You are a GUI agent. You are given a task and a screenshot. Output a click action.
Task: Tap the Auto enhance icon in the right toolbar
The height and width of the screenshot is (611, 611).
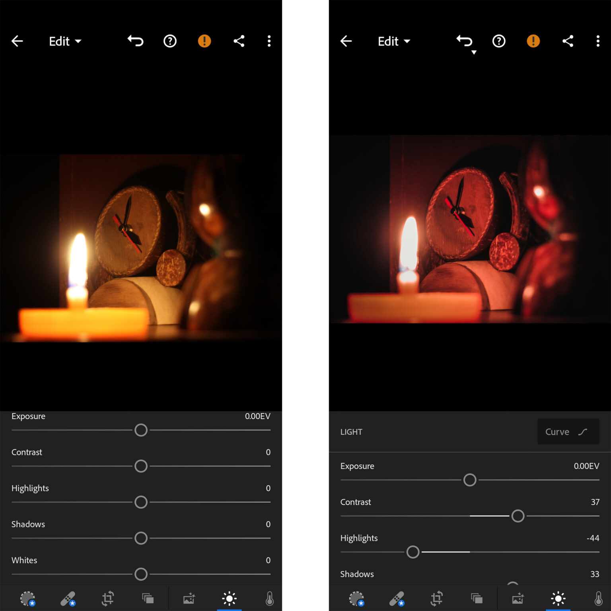tap(518, 598)
